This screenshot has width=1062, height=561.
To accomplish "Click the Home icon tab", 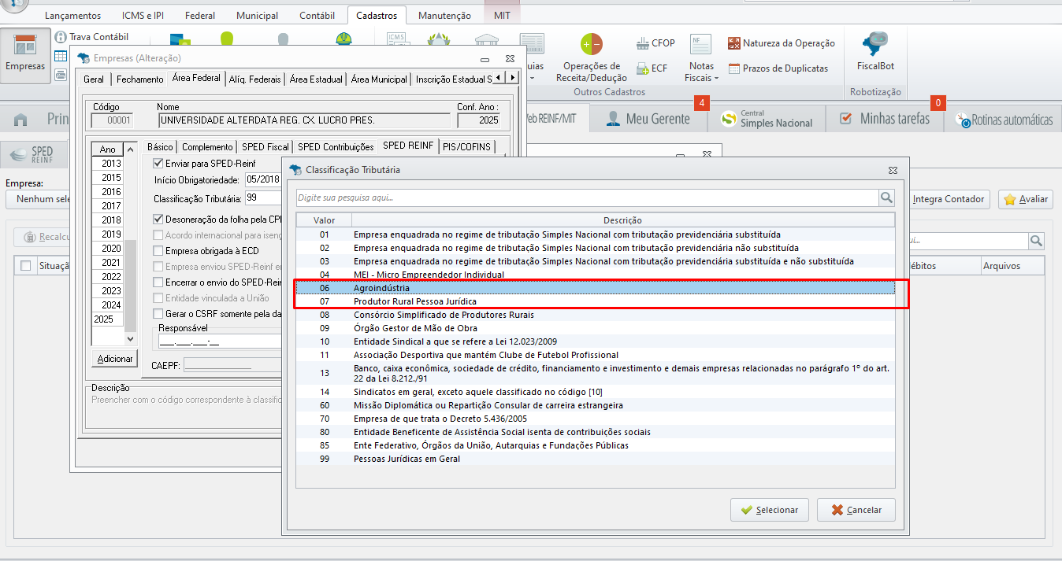I will click(20, 120).
